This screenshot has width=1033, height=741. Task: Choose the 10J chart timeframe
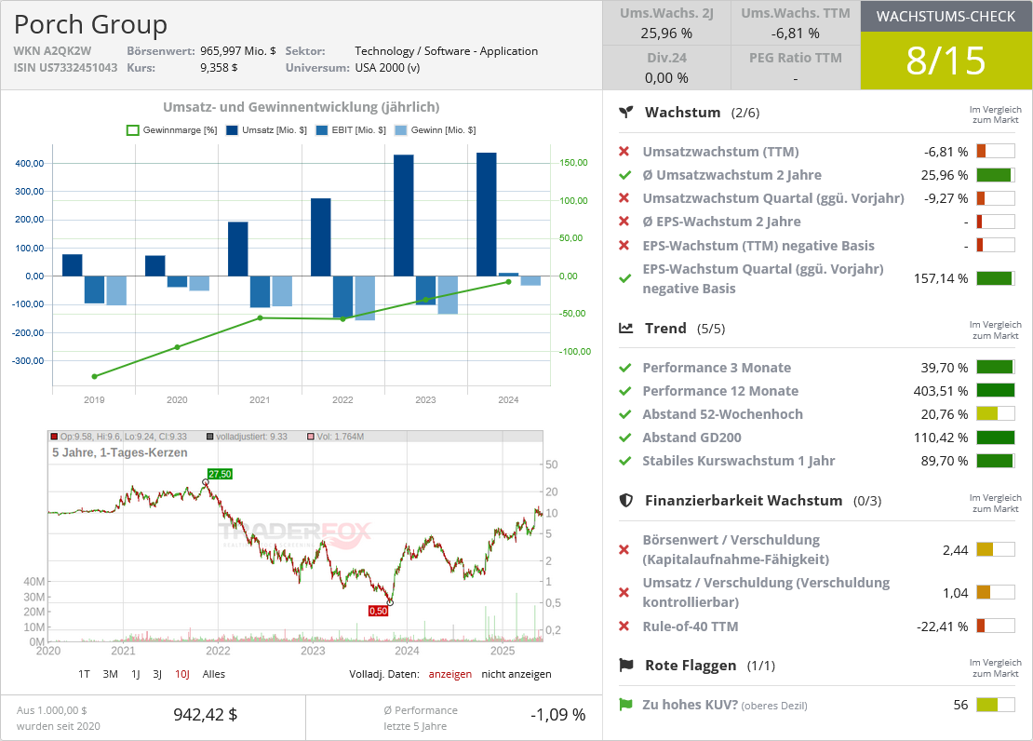[x=182, y=674]
